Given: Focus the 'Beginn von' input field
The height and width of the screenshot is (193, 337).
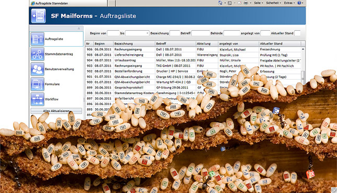Looking at the screenshot, I should point(113,33).
